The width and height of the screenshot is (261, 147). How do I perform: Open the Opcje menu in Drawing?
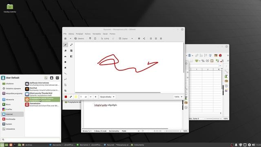105,34
